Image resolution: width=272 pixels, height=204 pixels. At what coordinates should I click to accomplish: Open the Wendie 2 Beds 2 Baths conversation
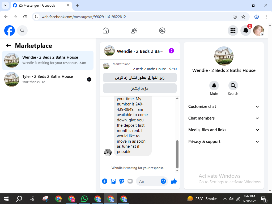coord(48,60)
